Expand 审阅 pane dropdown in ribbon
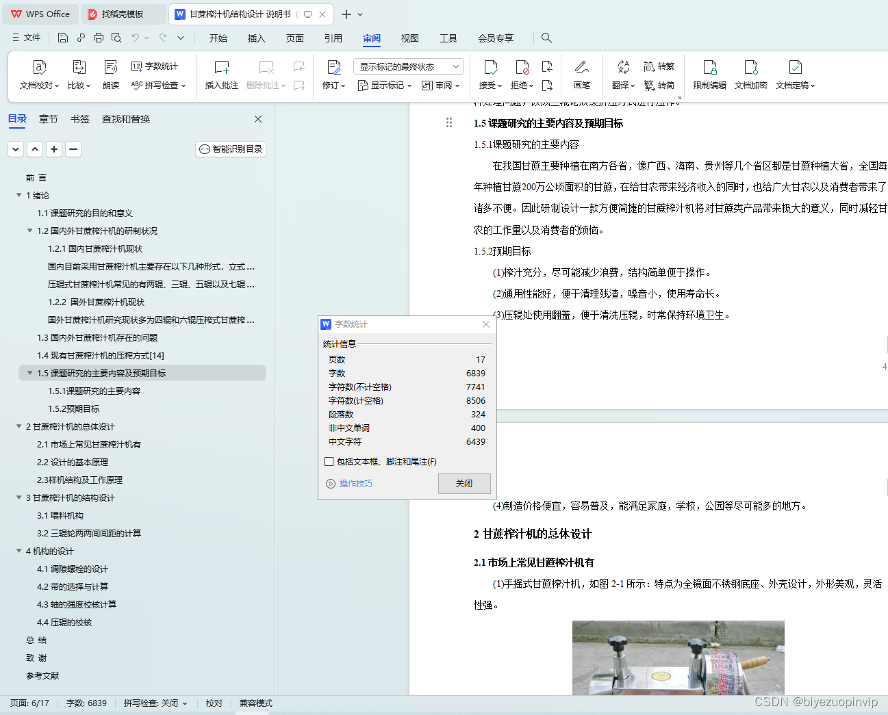Screen dimensions: 888x715 coord(441,86)
